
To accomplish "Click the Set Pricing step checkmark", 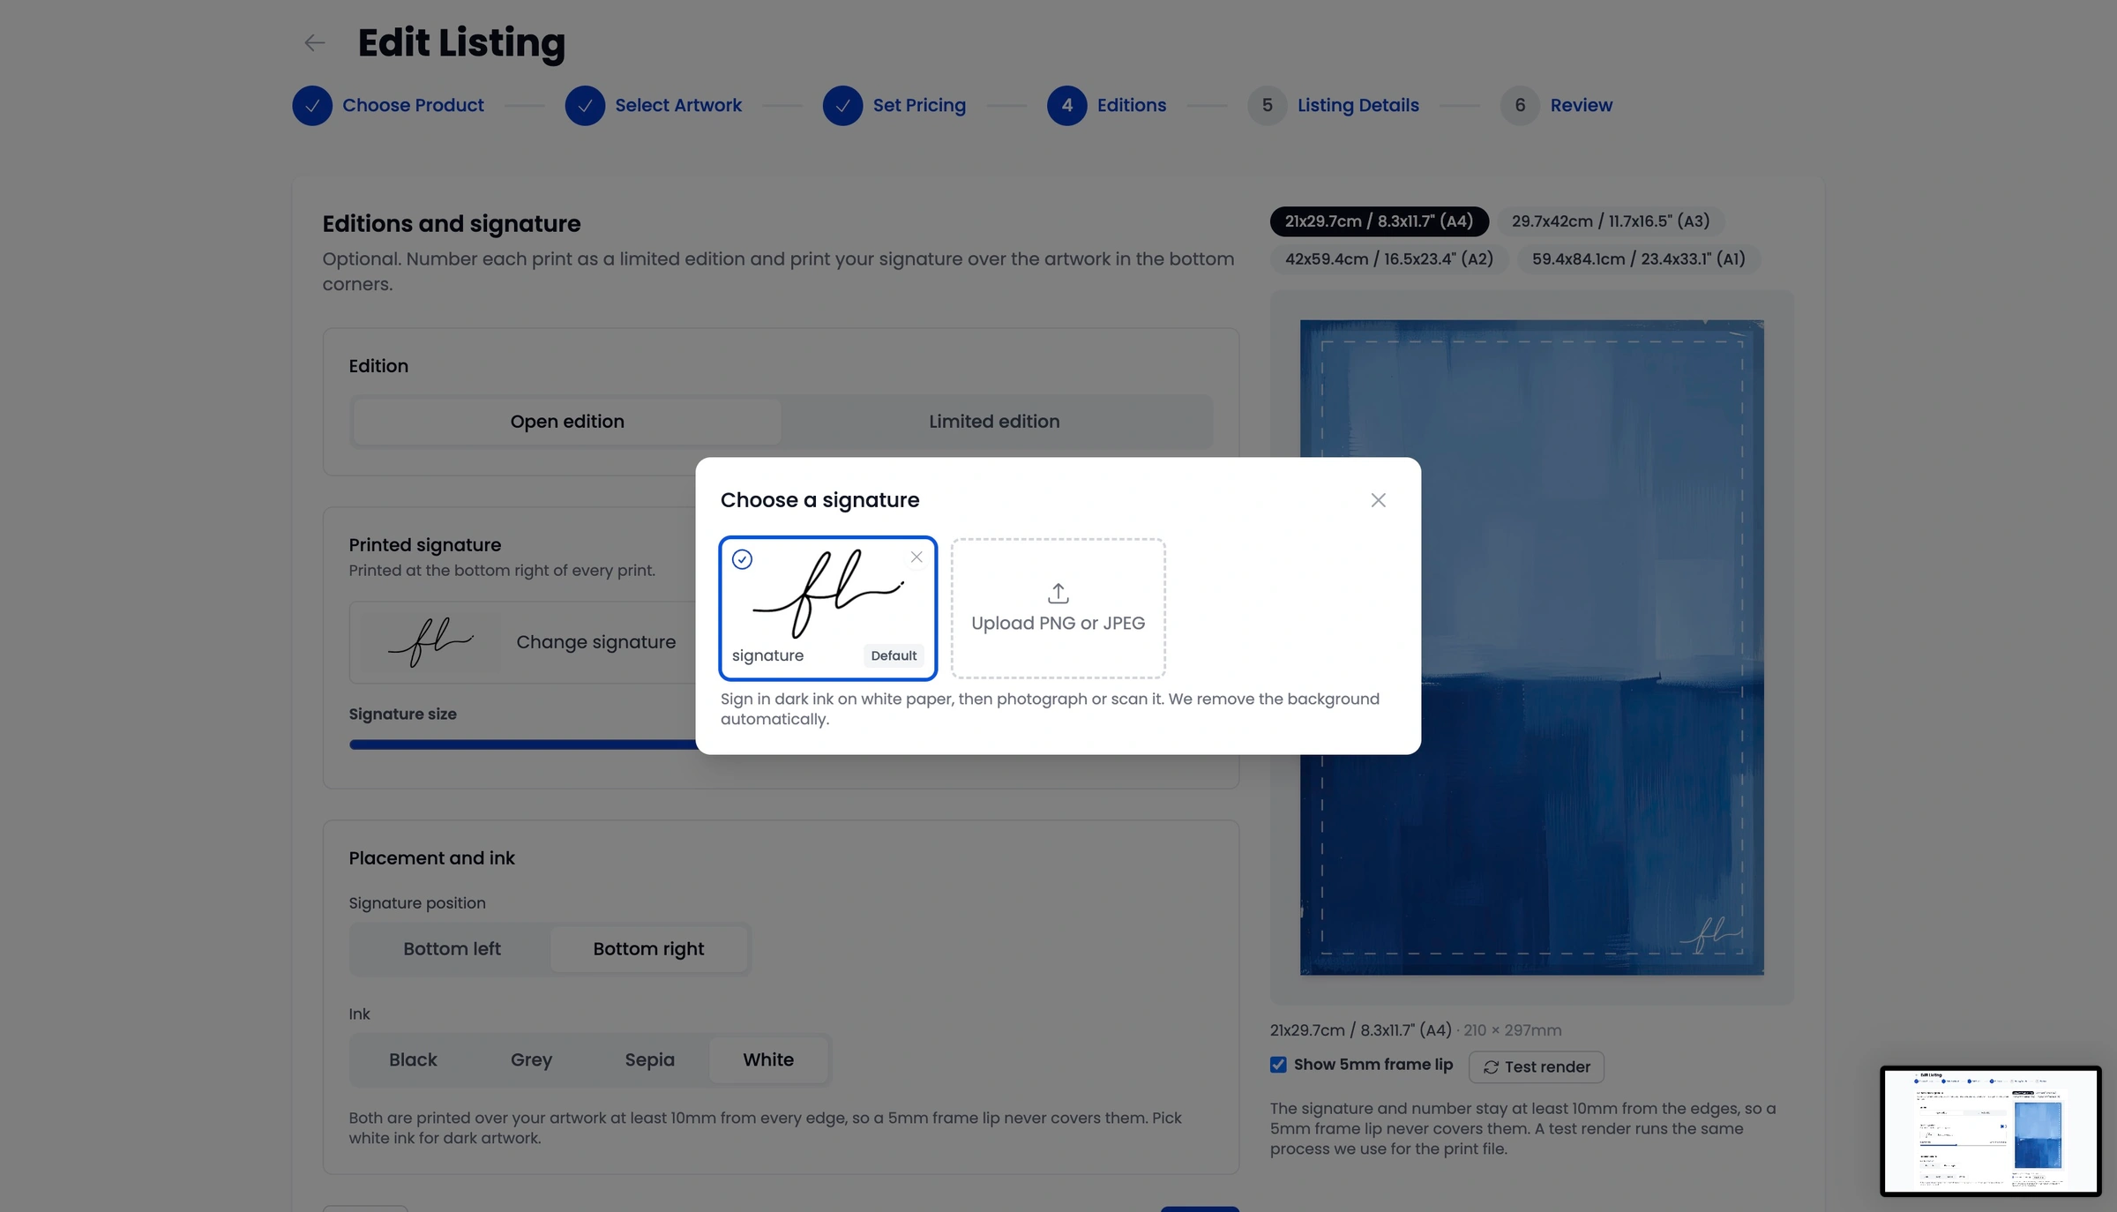I will point(842,106).
